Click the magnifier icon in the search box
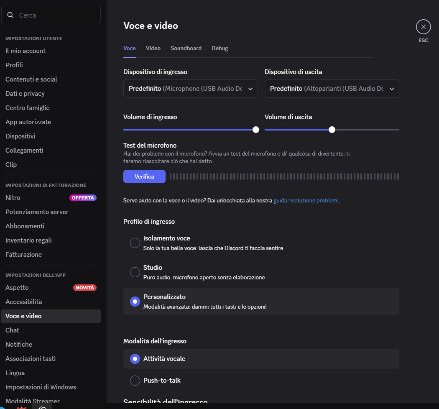The height and width of the screenshot is (409, 439). click(x=10, y=15)
